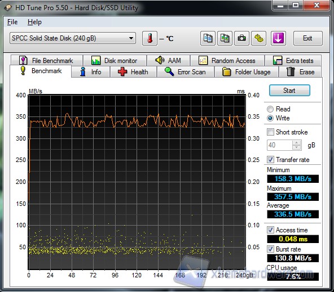Click the thermometer temperature icon
The image size is (334, 292).
(x=150, y=38)
